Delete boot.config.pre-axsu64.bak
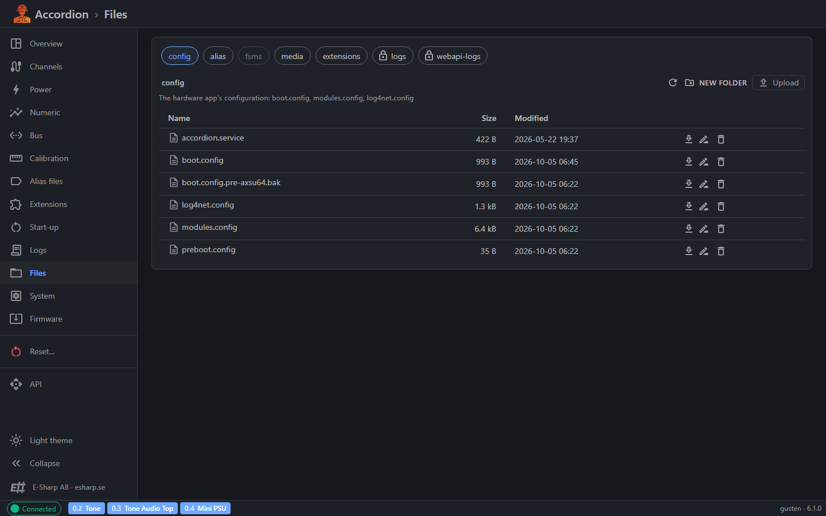The height and width of the screenshot is (516, 826). (x=721, y=184)
